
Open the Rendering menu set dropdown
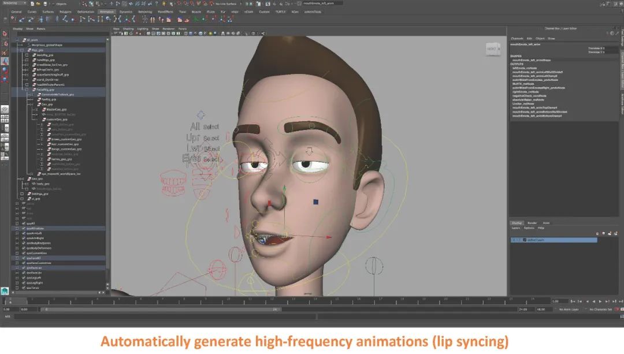tap(14, 3)
